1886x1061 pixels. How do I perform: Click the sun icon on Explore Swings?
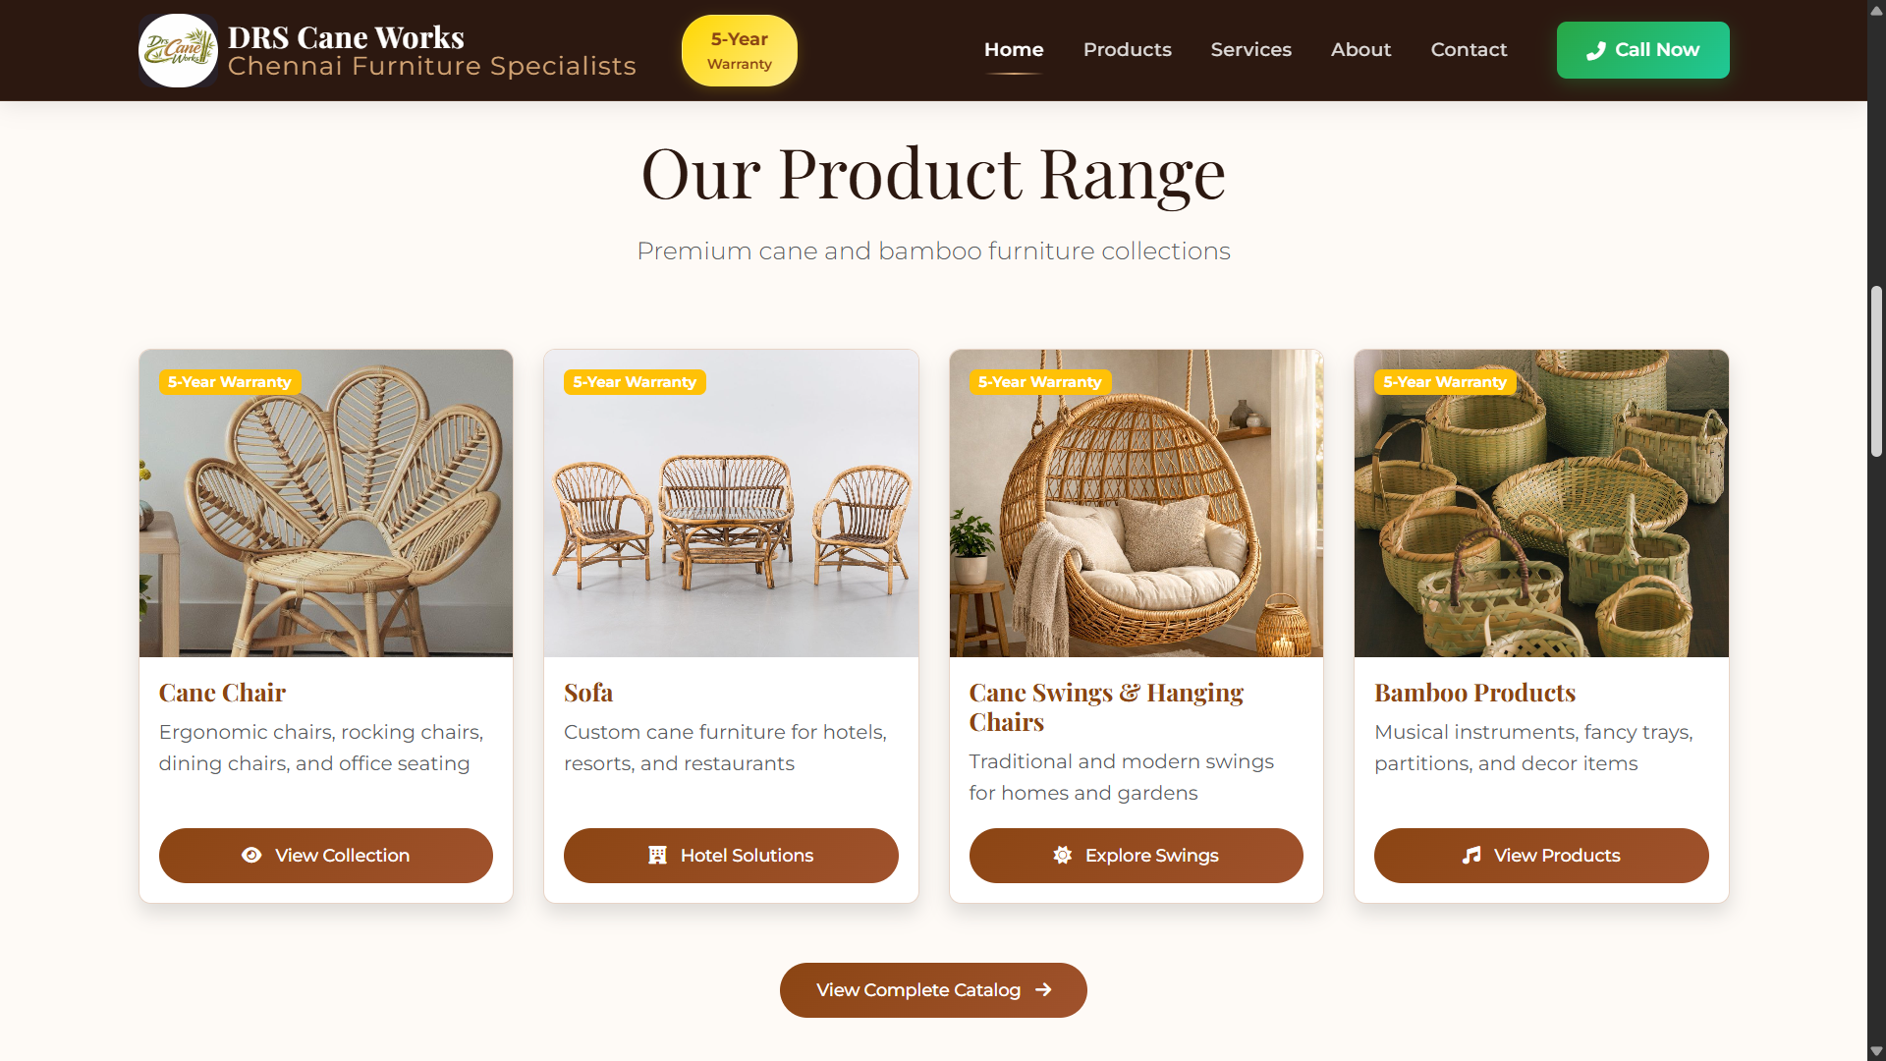(1063, 855)
